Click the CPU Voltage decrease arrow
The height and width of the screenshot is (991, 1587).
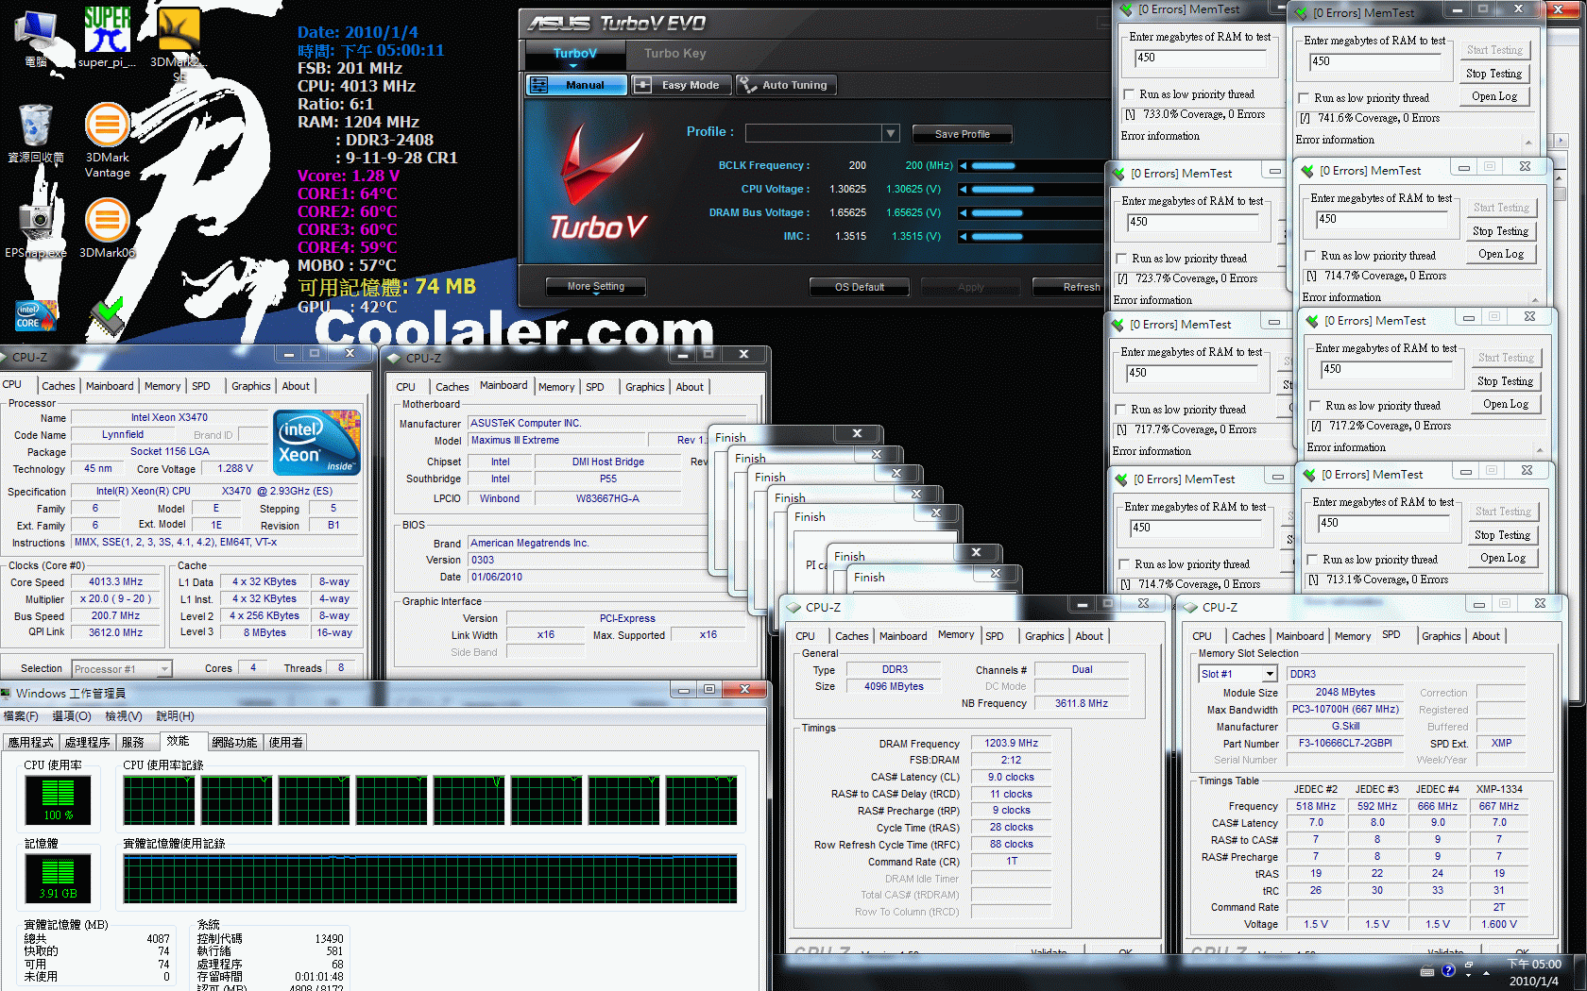coord(964,190)
